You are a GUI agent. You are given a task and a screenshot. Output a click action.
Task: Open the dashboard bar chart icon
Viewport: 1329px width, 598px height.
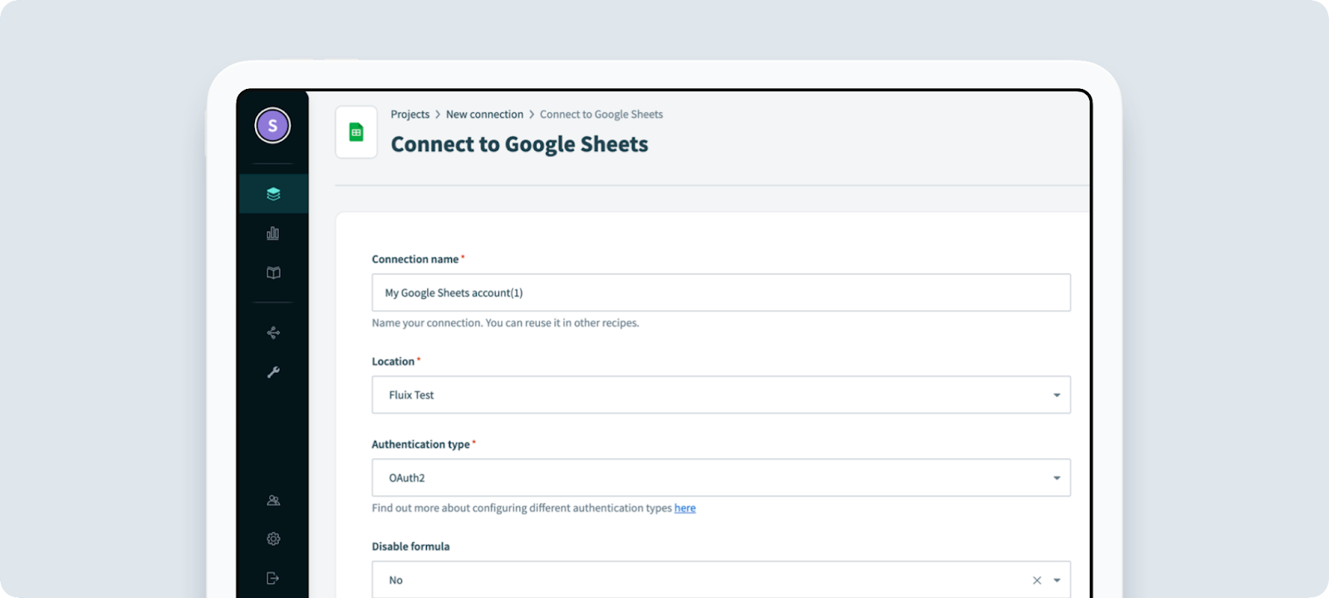[273, 233]
